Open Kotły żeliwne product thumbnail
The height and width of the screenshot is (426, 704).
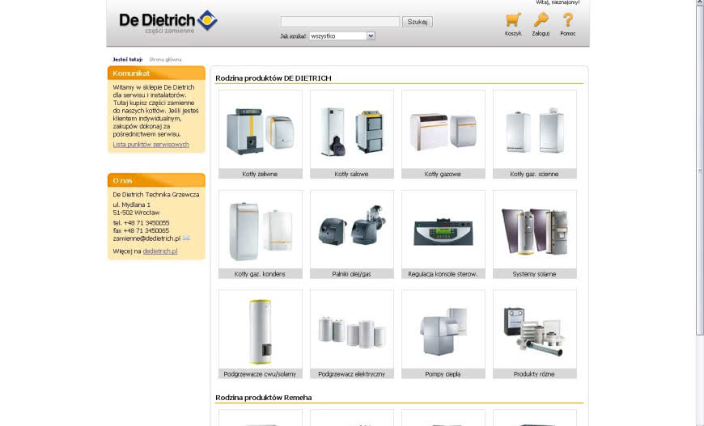coord(261,134)
